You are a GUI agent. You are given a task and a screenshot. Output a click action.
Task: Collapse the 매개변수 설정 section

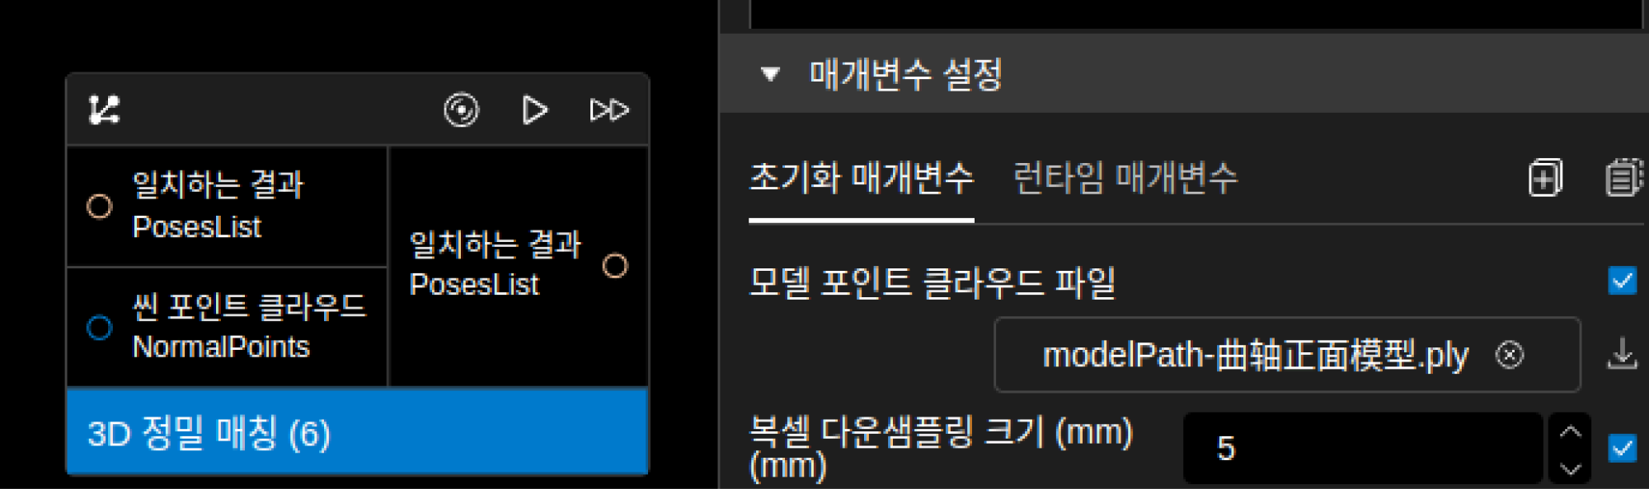tap(770, 74)
